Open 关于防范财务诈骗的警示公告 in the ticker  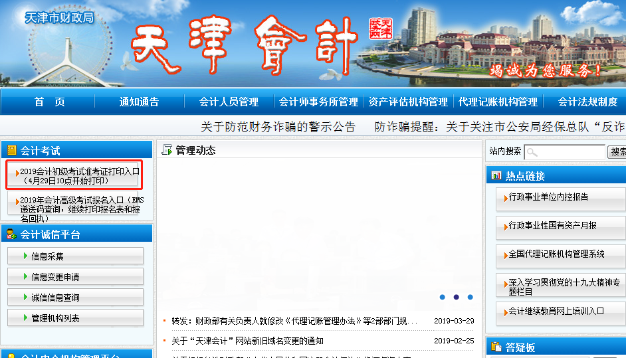[278, 126]
